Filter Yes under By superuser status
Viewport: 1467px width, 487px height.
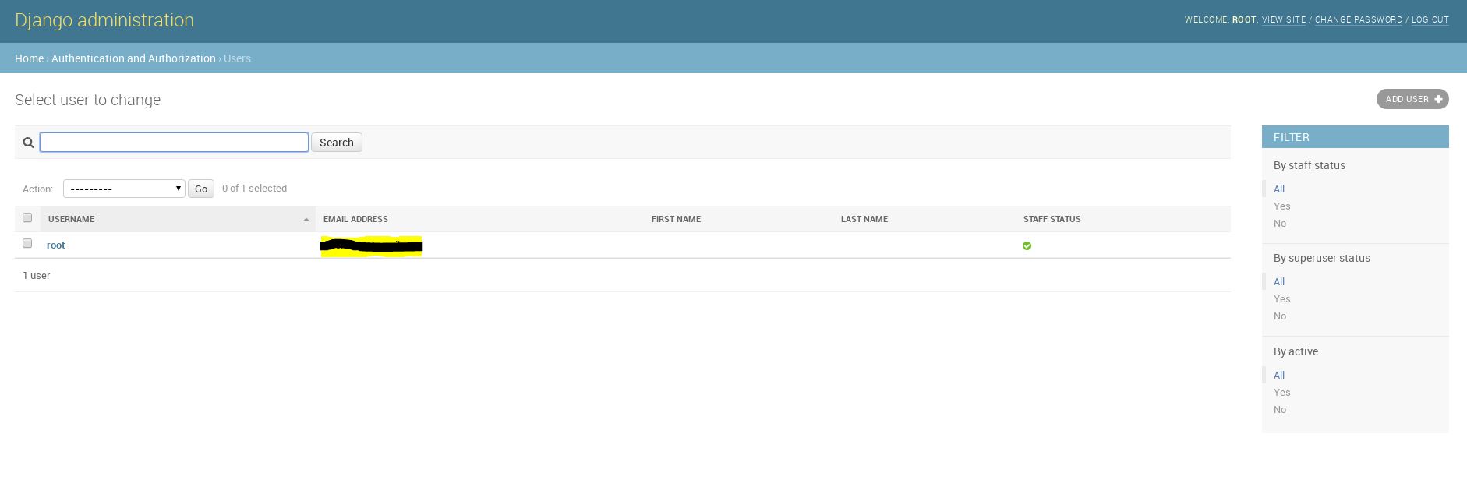point(1281,298)
